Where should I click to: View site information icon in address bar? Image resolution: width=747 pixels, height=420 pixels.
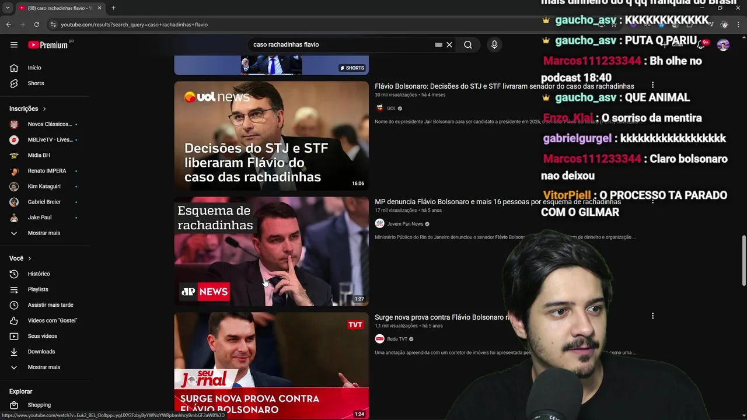(53, 24)
